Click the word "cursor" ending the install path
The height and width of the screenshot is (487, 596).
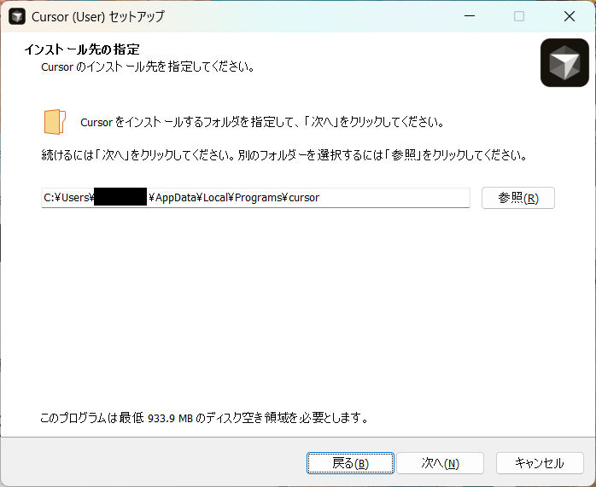[x=304, y=198]
